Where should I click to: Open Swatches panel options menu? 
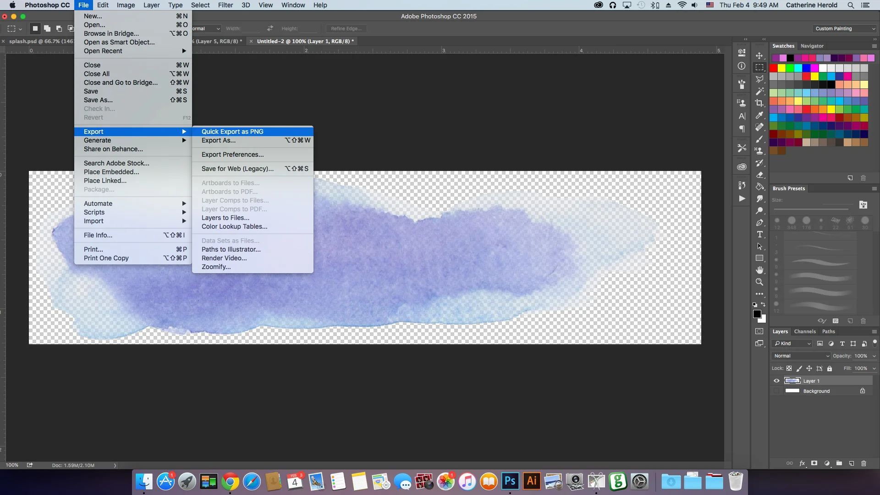[x=874, y=46]
